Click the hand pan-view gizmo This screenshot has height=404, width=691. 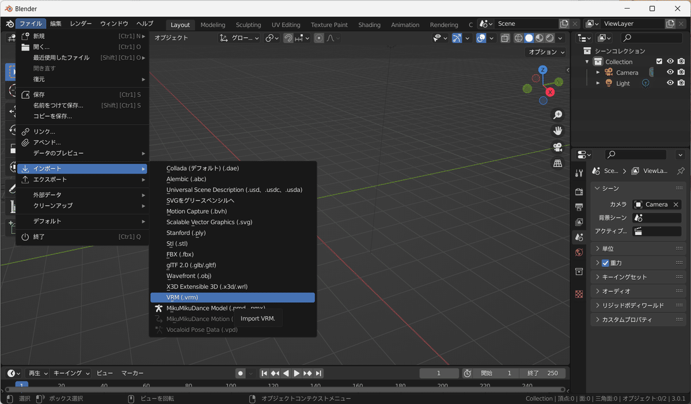pos(557,131)
